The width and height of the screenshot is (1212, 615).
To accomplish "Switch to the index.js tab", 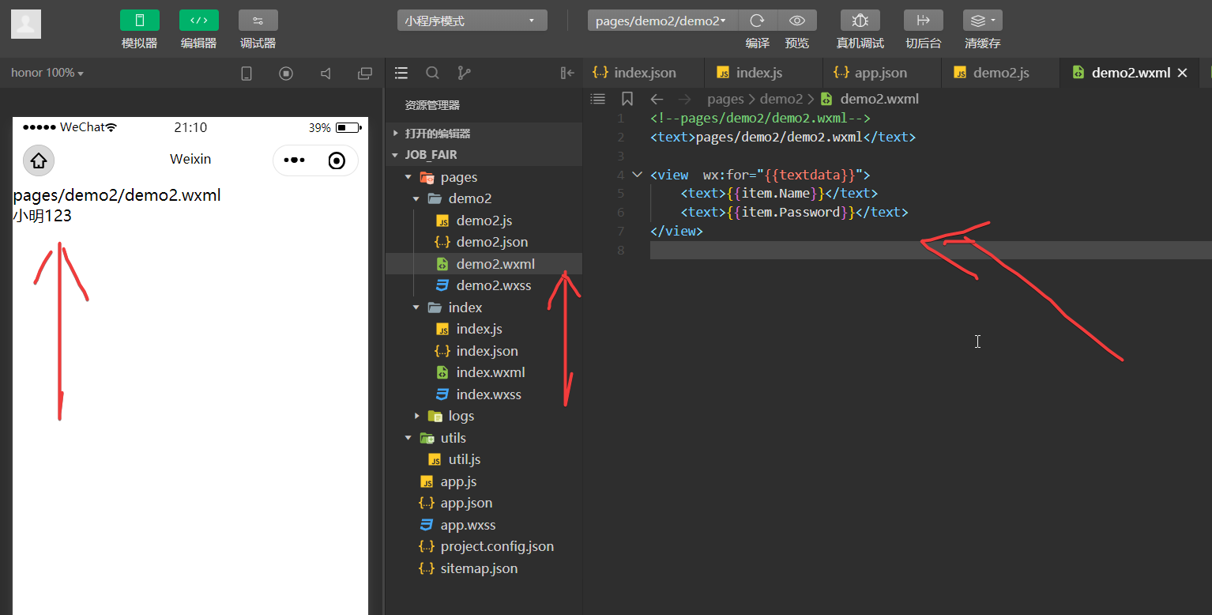I will tap(763, 73).
